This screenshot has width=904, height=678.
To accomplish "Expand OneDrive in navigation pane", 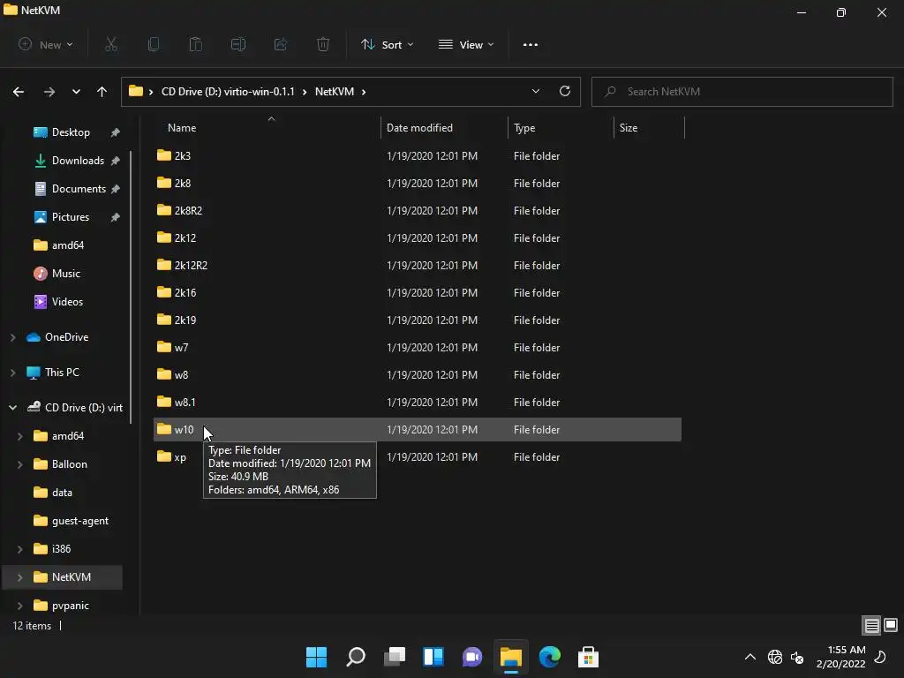I will click(12, 337).
